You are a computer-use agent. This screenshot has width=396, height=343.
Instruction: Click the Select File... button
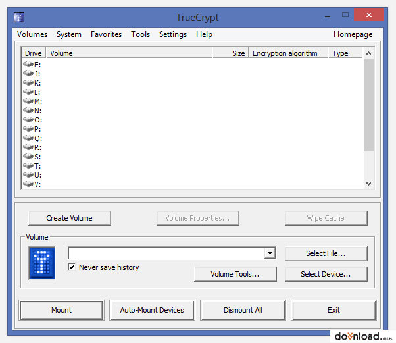click(326, 253)
